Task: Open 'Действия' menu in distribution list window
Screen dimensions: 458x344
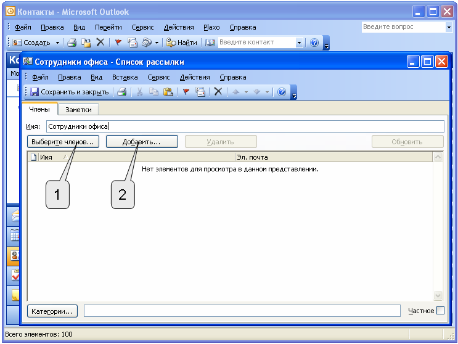Action: (x=195, y=78)
